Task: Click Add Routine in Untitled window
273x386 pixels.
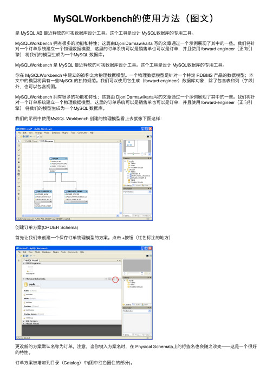Action: (x=29, y=310)
